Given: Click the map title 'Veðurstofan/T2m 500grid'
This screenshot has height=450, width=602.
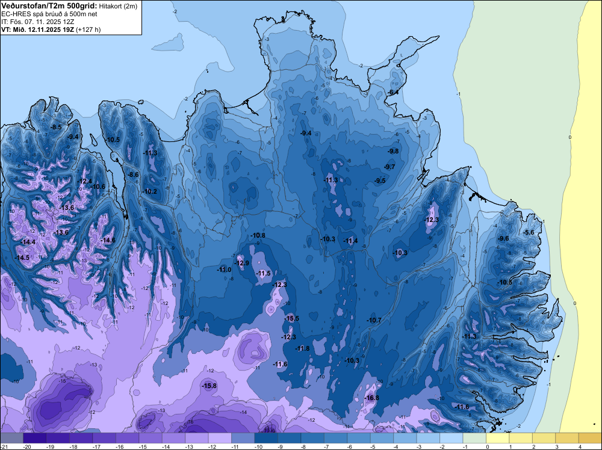Looking at the screenshot, I should [x=49, y=6].
